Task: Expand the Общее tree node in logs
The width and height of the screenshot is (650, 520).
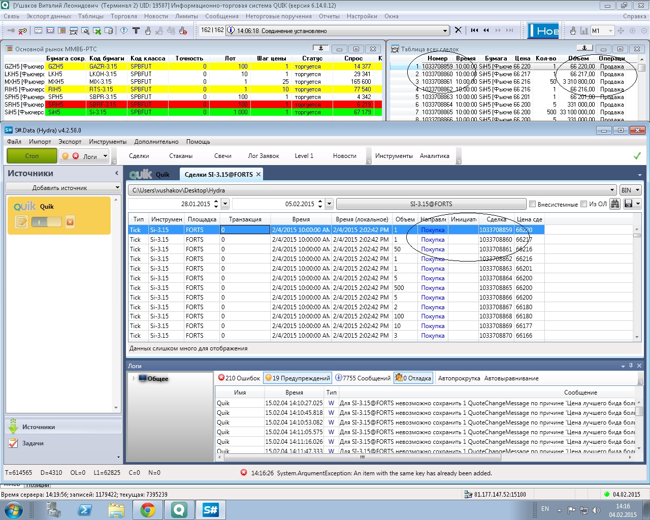Action: click(134, 378)
